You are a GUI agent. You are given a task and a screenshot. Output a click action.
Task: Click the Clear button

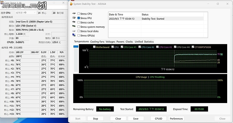tap(118, 118)
